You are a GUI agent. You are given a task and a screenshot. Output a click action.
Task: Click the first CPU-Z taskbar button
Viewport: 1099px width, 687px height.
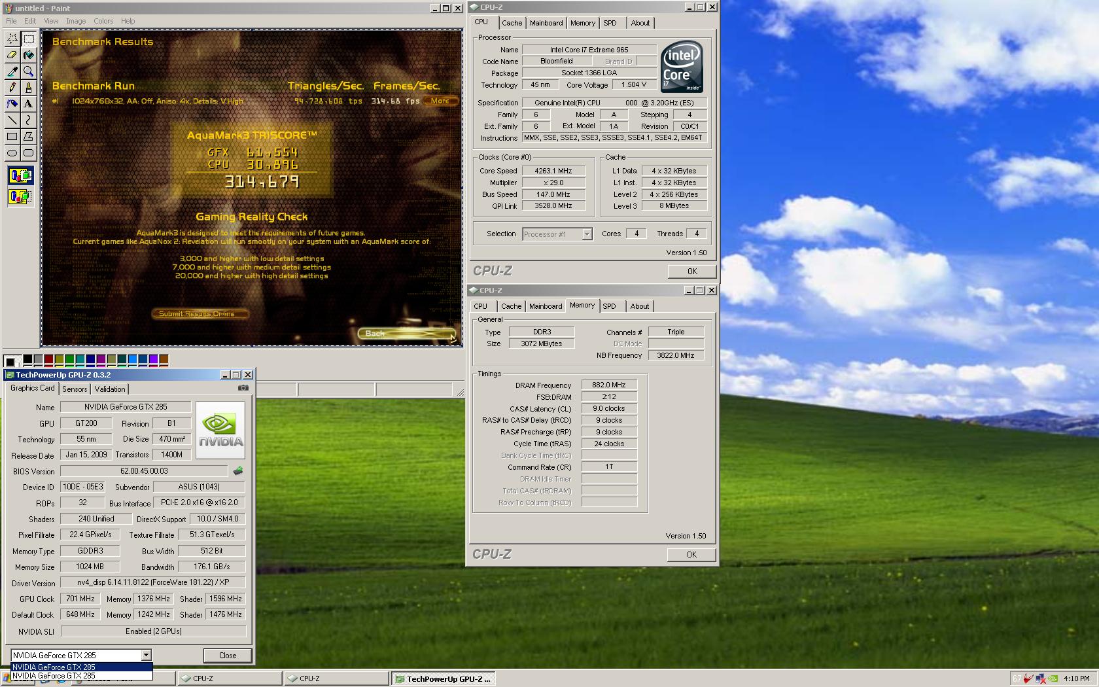[229, 678]
